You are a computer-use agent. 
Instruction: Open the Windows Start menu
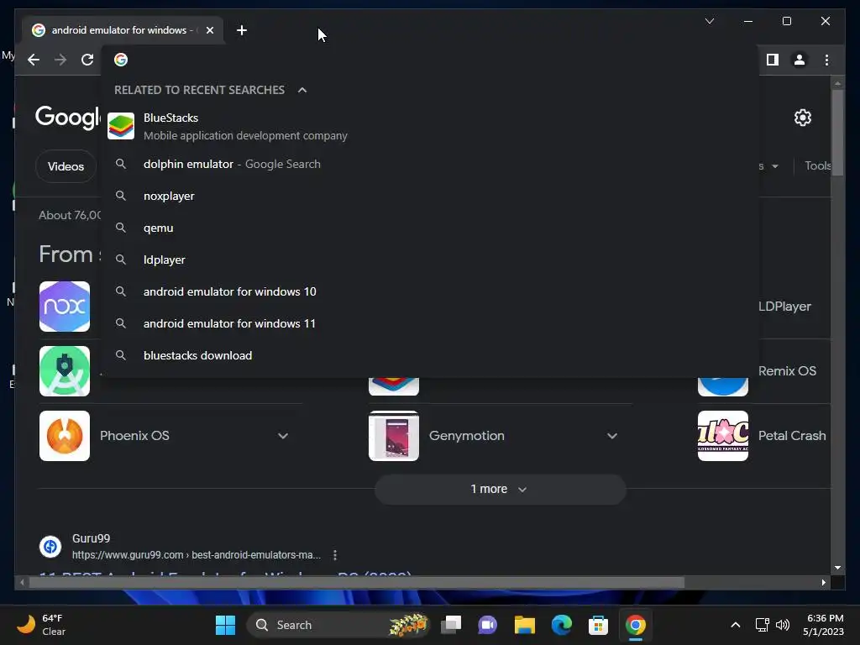pos(225,625)
